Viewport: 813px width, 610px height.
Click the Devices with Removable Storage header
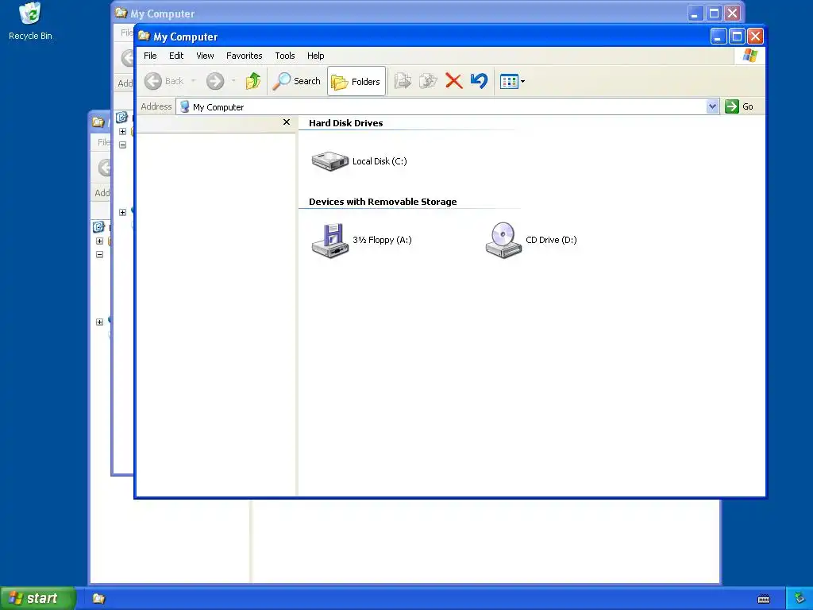(x=383, y=202)
